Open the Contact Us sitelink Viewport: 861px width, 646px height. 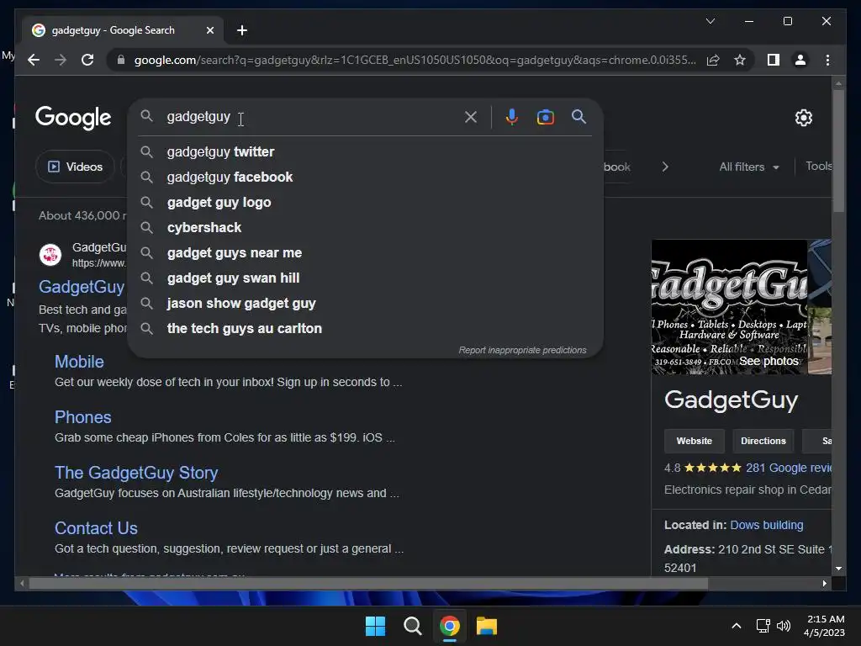(96, 528)
